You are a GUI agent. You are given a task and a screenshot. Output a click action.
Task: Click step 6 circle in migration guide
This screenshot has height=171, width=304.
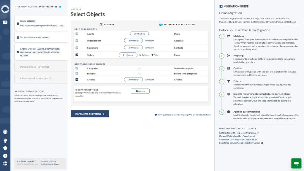point(221,112)
